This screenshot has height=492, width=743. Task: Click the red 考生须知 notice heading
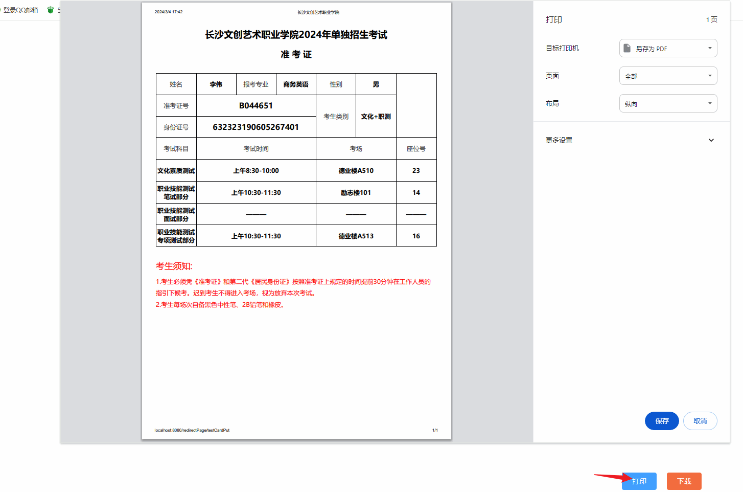[174, 266]
